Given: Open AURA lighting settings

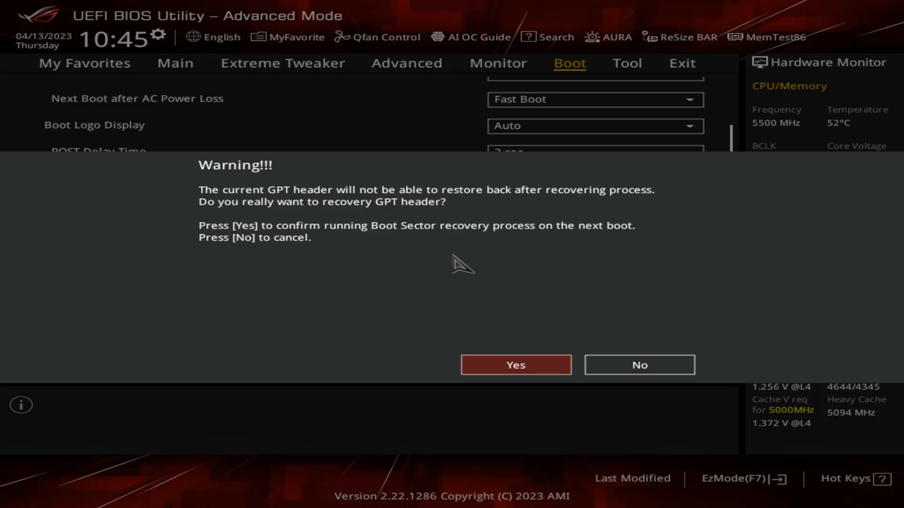Looking at the screenshot, I should pos(608,37).
